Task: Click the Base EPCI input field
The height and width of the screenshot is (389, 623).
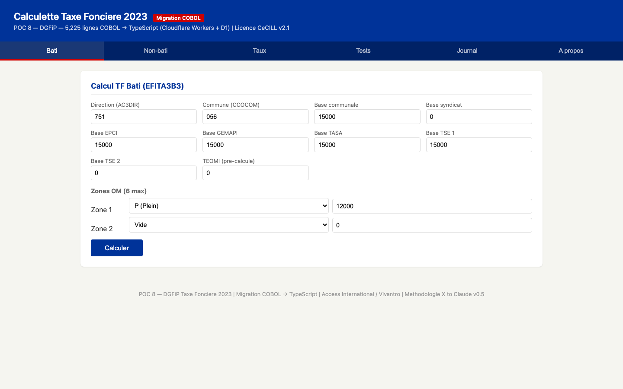Action: click(x=144, y=145)
